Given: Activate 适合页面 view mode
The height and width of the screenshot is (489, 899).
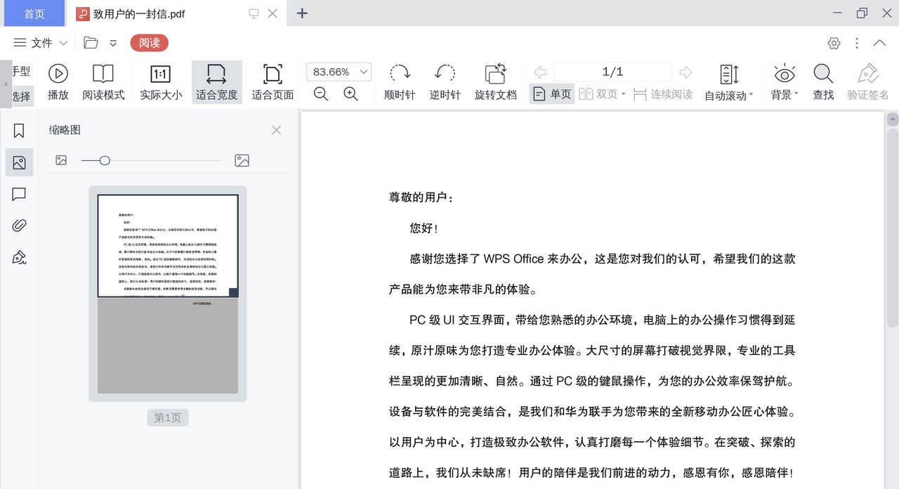Looking at the screenshot, I should tap(272, 81).
